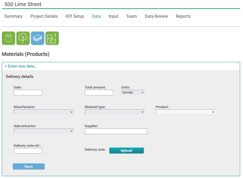Viewport: 243px width, 178px height.
Task: Focus the Supplier text field
Action: 116,131
